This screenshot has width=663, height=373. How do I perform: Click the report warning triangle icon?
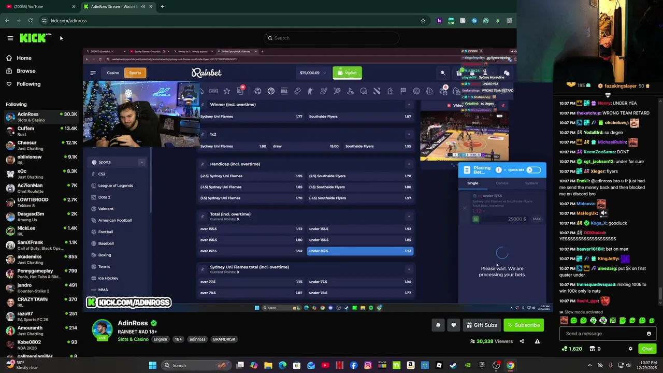(537, 341)
